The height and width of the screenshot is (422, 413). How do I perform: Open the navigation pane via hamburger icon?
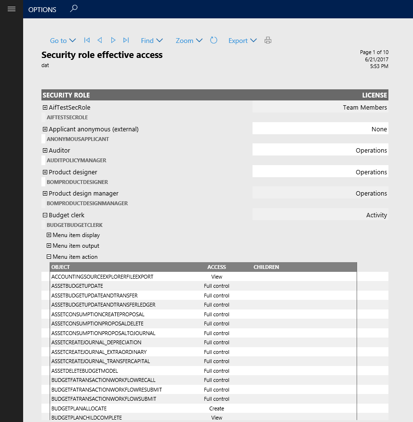12,9
